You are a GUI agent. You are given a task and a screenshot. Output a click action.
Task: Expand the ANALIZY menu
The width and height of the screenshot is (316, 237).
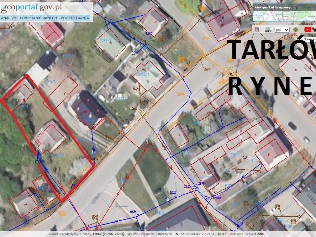coord(8,18)
